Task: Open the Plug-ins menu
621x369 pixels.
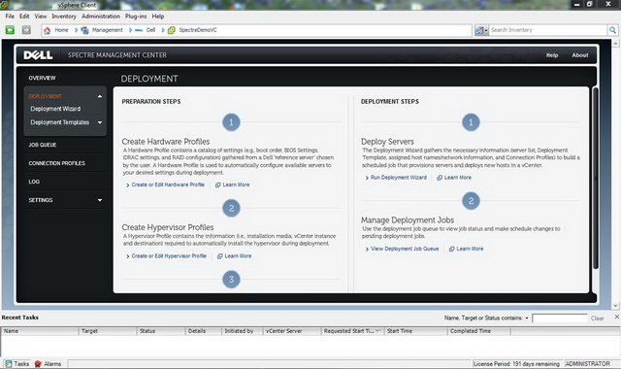Action: (x=136, y=17)
